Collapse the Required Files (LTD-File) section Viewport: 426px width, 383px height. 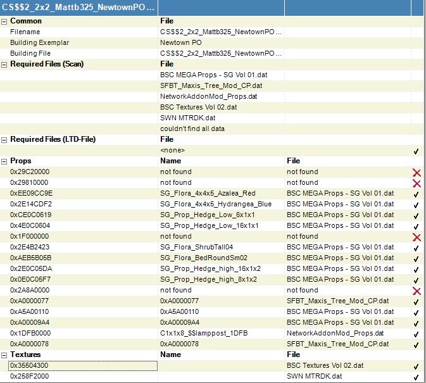tap(4, 140)
